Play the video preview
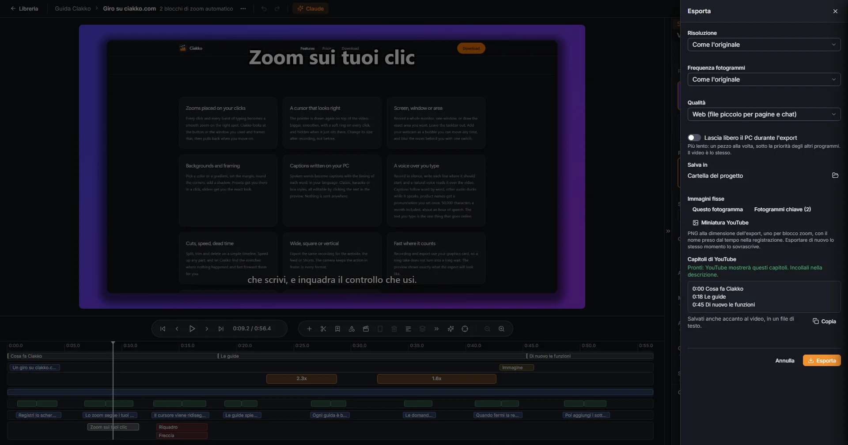 [x=192, y=329]
